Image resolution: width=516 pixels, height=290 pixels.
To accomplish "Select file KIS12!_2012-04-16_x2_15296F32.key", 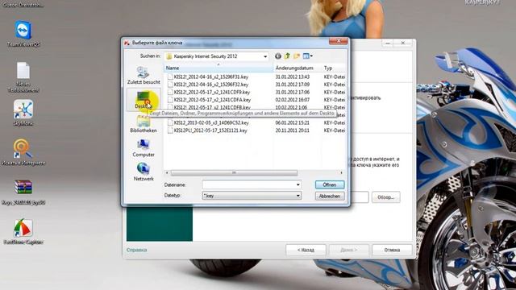I will [x=211, y=85].
